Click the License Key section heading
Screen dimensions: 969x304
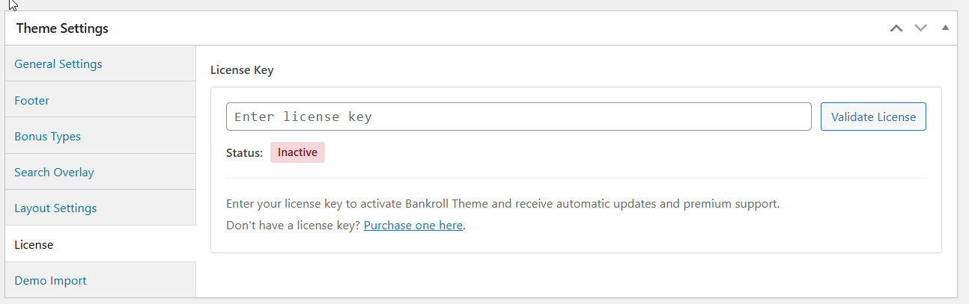tap(242, 71)
